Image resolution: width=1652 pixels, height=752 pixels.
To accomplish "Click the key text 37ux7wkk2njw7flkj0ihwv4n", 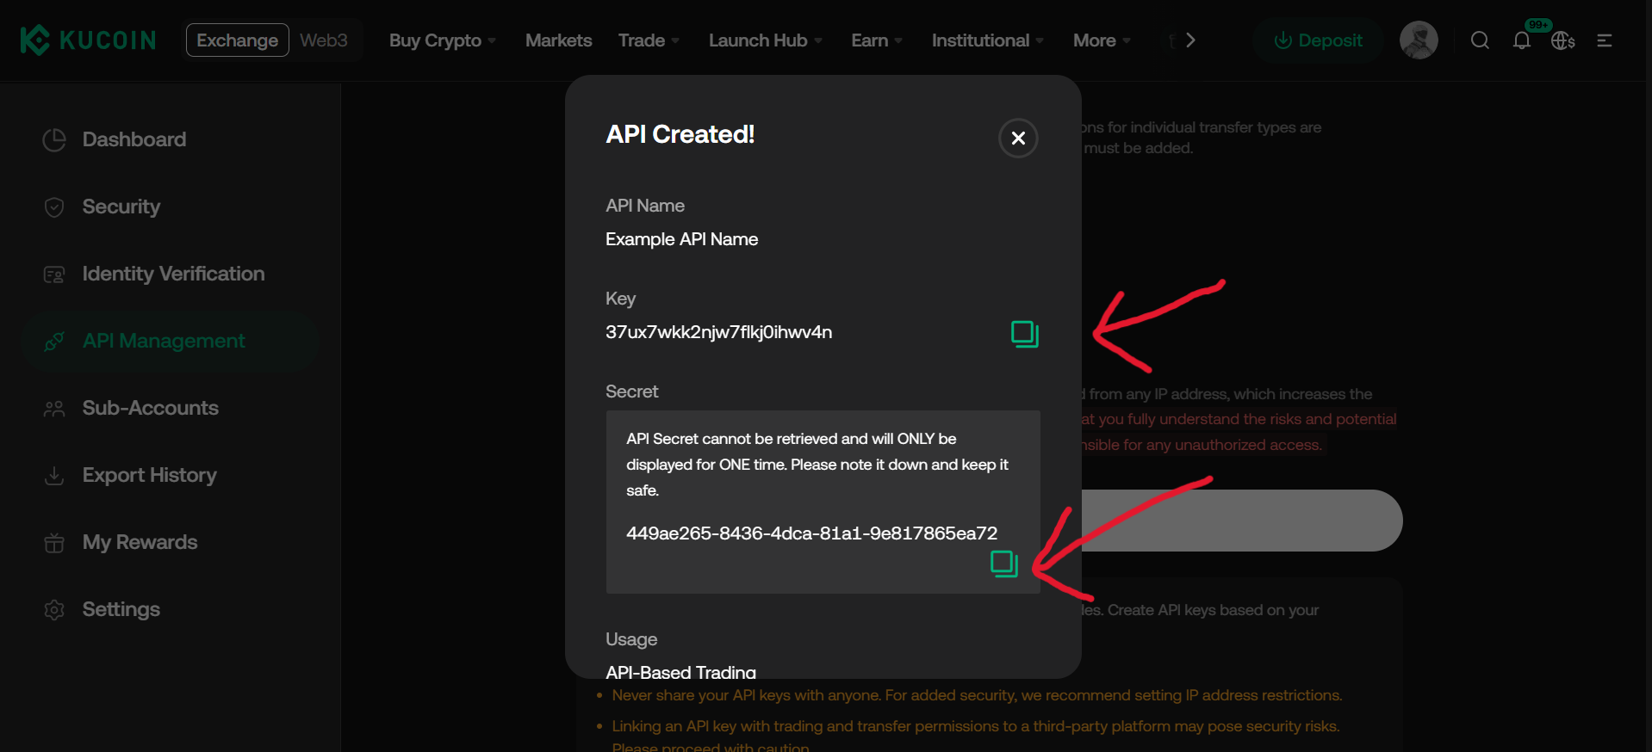I will pyautogui.click(x=718, y=332).
